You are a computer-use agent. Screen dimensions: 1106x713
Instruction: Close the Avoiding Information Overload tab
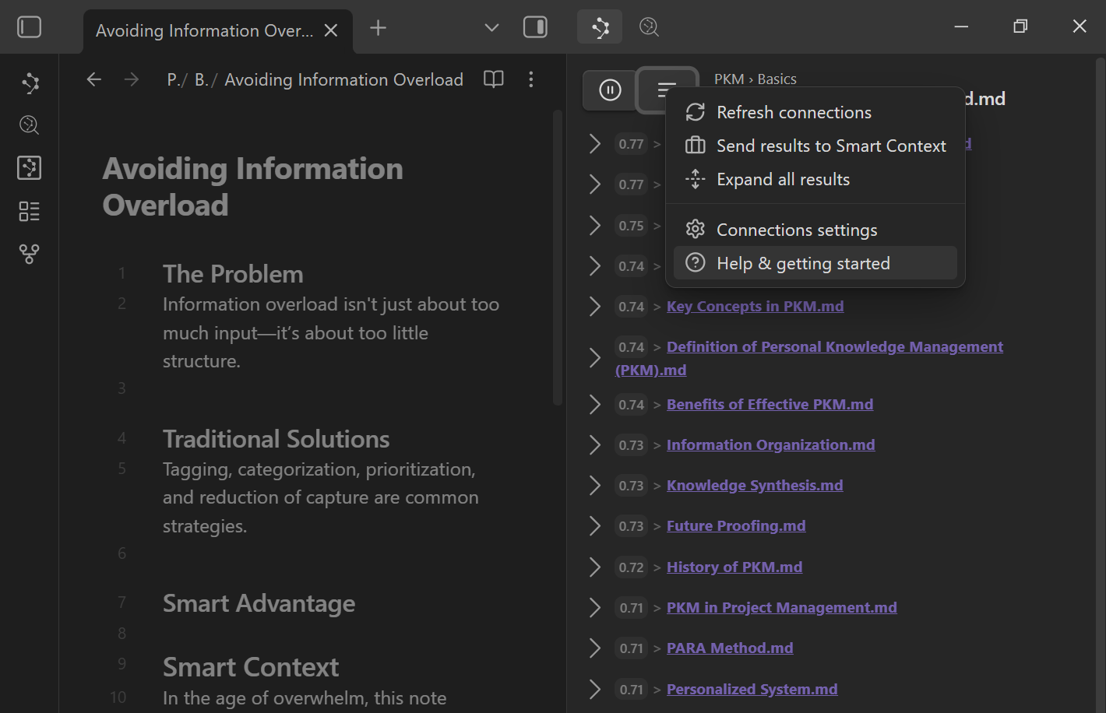coord(331,30)
